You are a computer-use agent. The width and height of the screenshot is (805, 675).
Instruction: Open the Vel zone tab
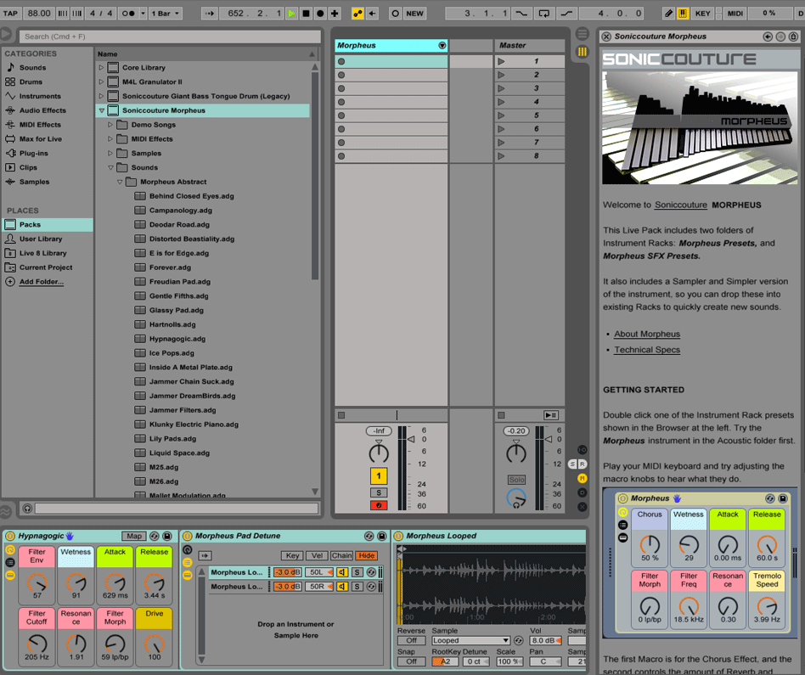click(317, 555)
